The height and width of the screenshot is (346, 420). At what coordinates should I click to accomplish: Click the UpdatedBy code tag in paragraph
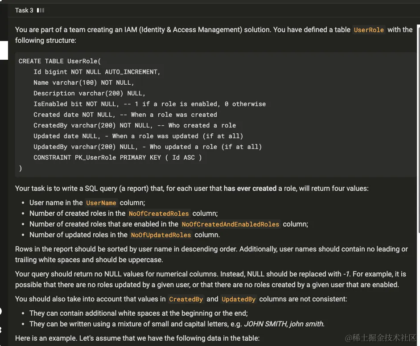(x=239, y=299)
